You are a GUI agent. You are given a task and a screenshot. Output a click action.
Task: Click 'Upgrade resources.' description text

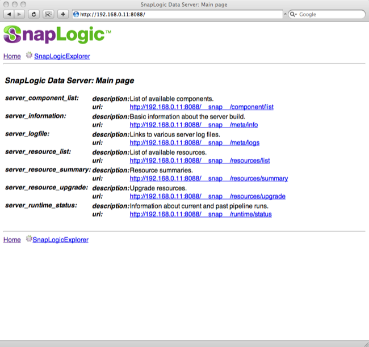pos(158,188)
